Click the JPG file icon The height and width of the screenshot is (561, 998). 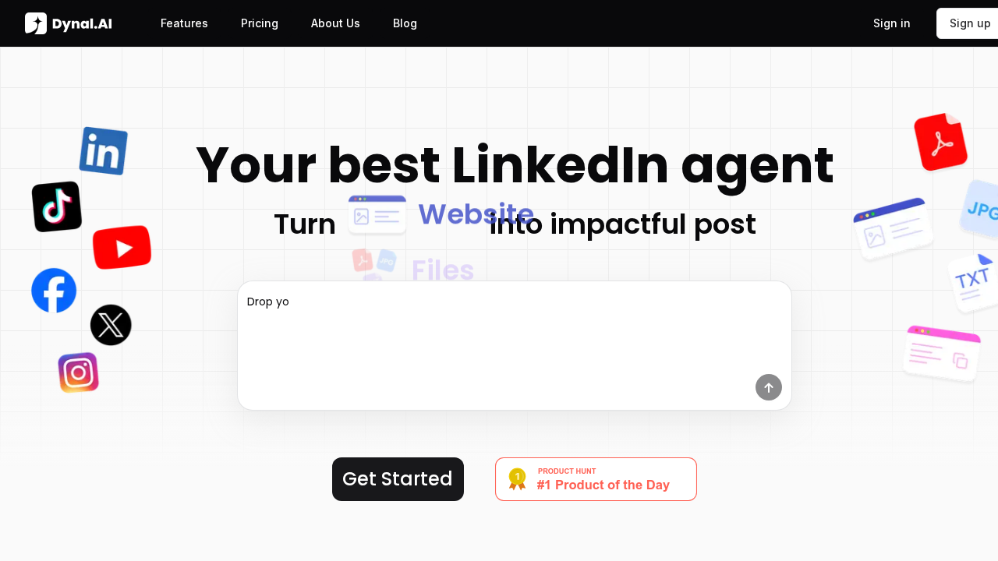981,209
